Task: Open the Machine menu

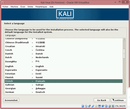Action: click(x=14, y=7)
